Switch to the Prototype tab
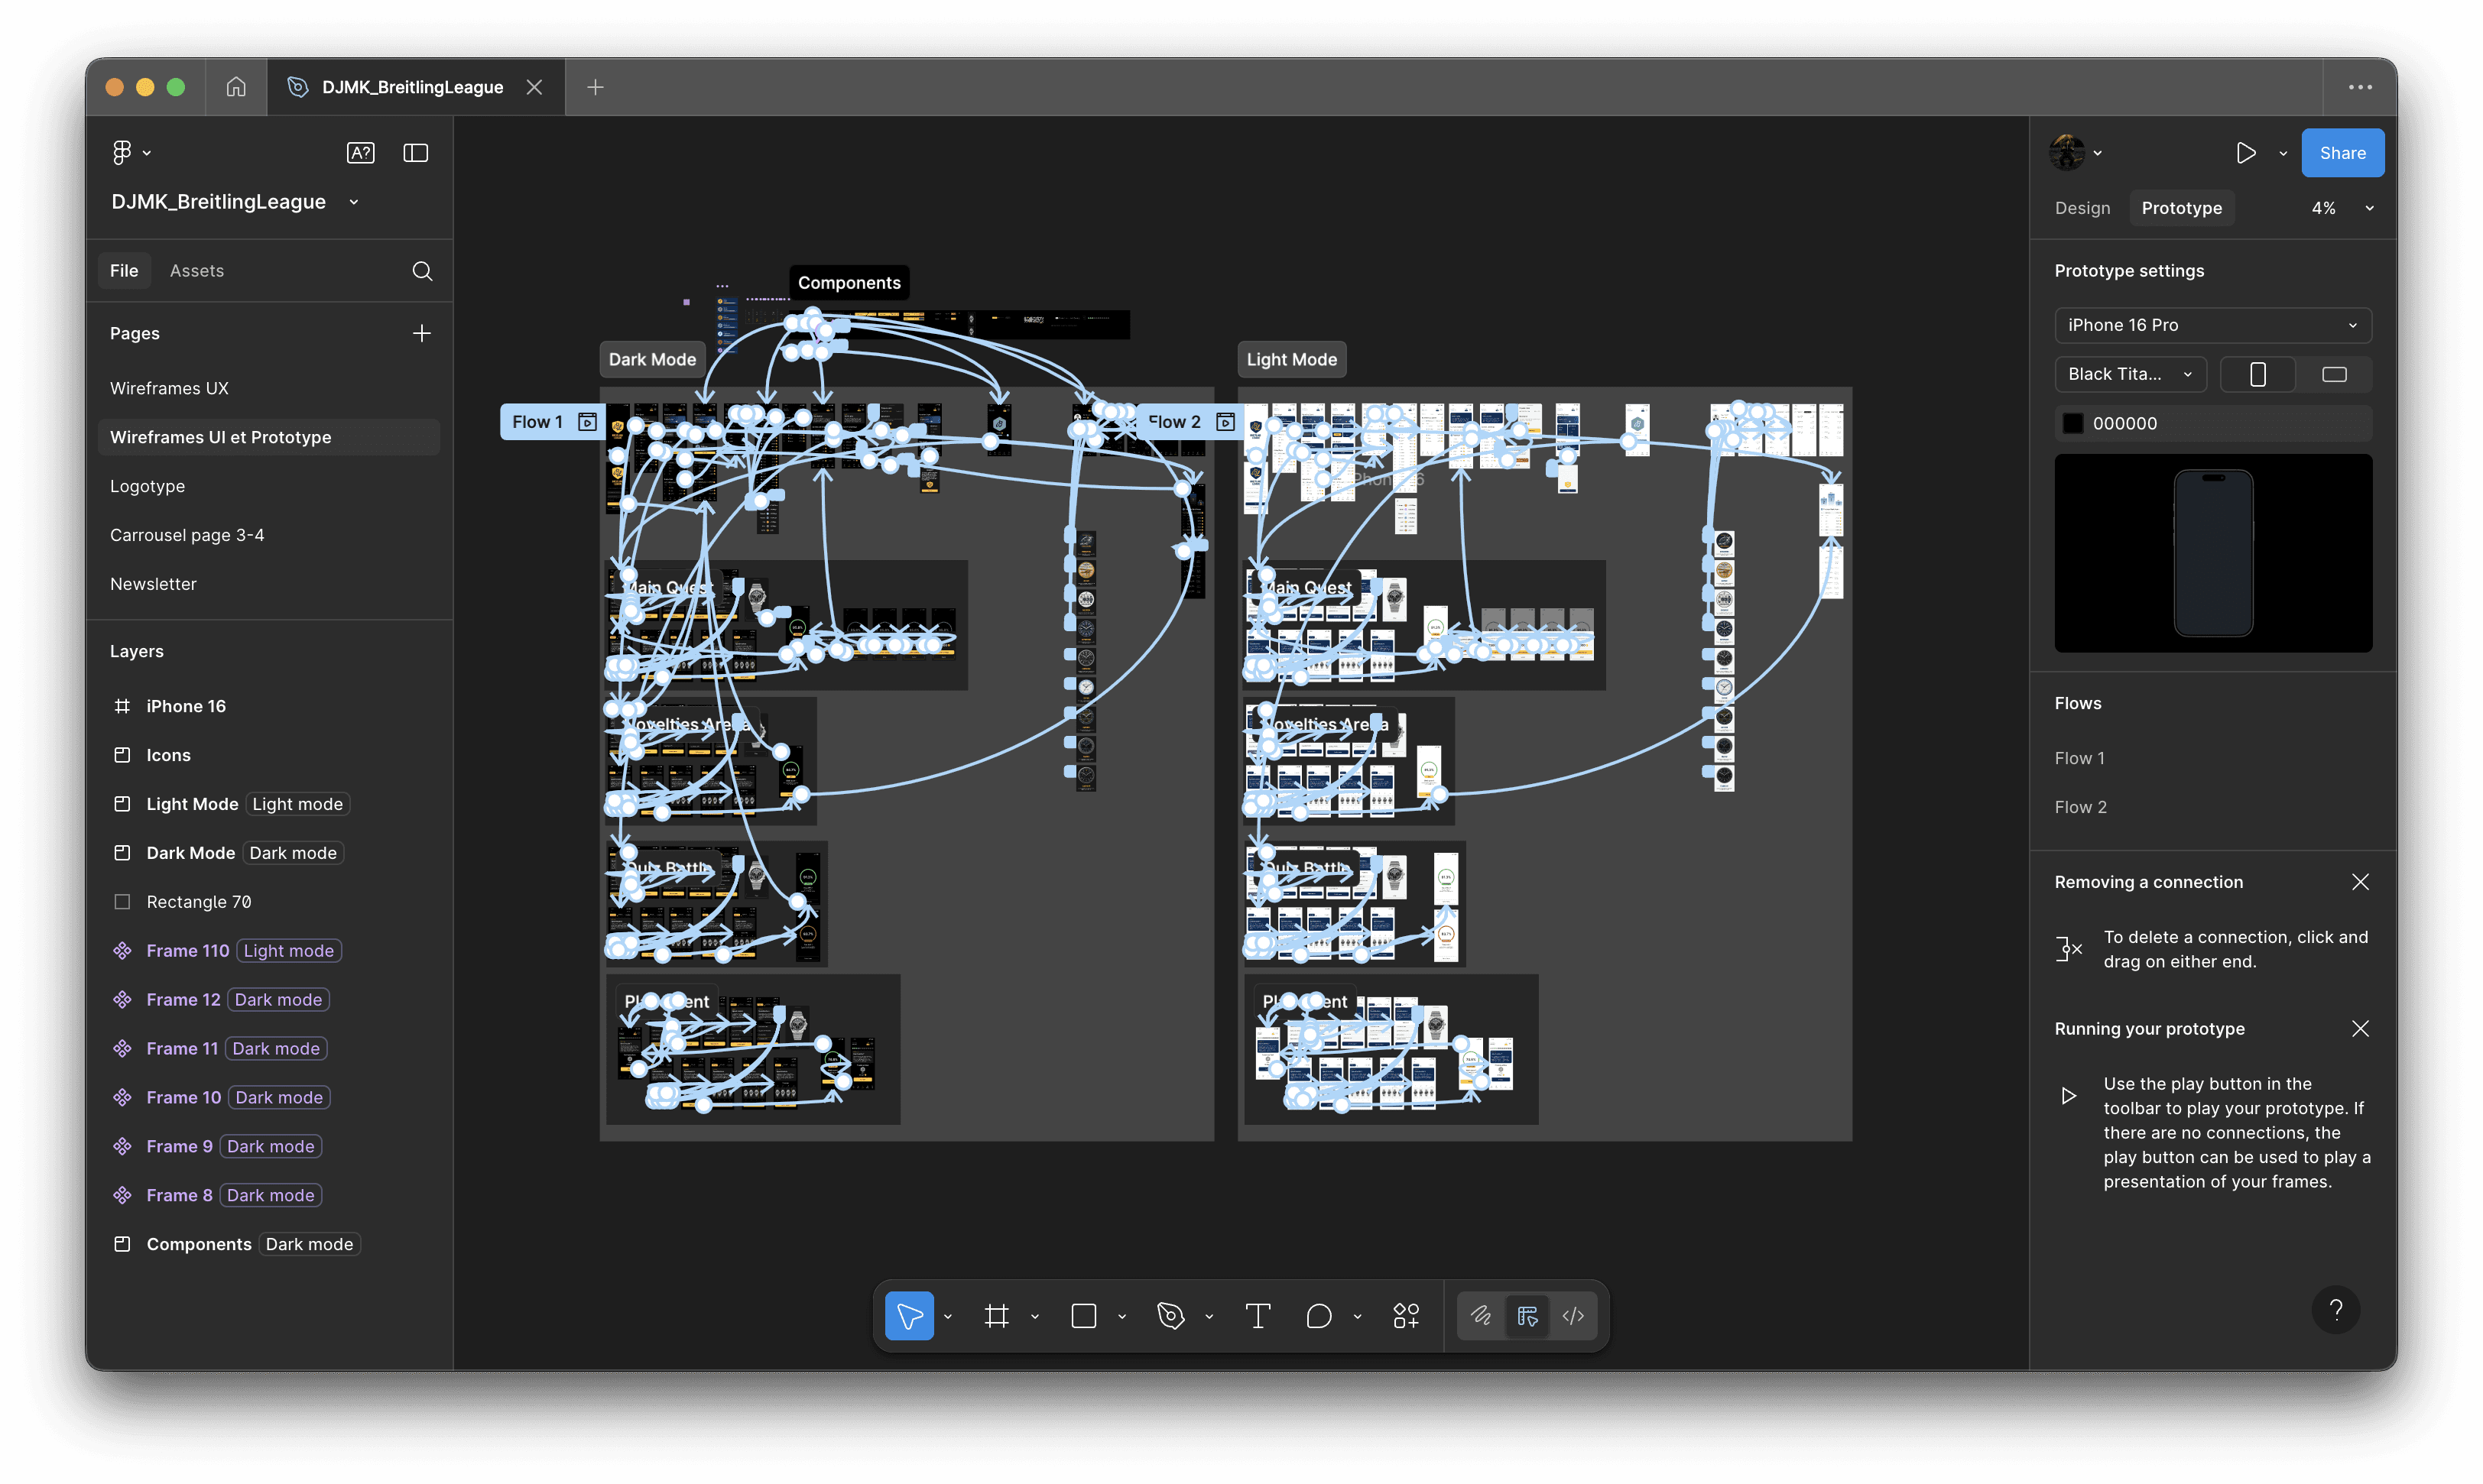The width and height of the screenshot is (2483, 1484). (2181, 208)
